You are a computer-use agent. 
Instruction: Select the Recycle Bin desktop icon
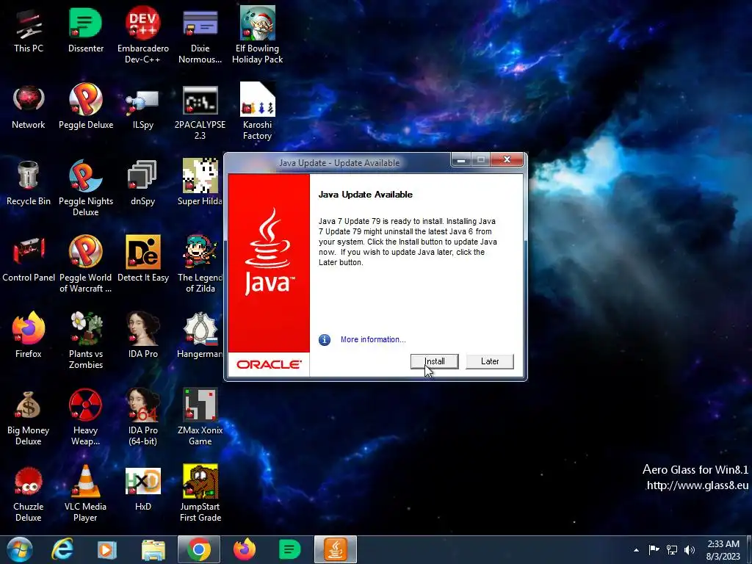(29, 183)
